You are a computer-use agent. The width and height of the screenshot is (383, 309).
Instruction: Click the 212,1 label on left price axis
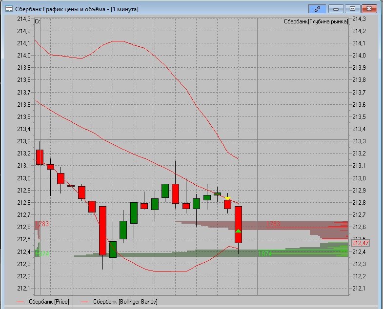[x=24, y=288]
